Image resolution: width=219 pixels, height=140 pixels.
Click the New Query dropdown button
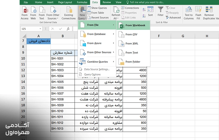(x=82, y=13)
